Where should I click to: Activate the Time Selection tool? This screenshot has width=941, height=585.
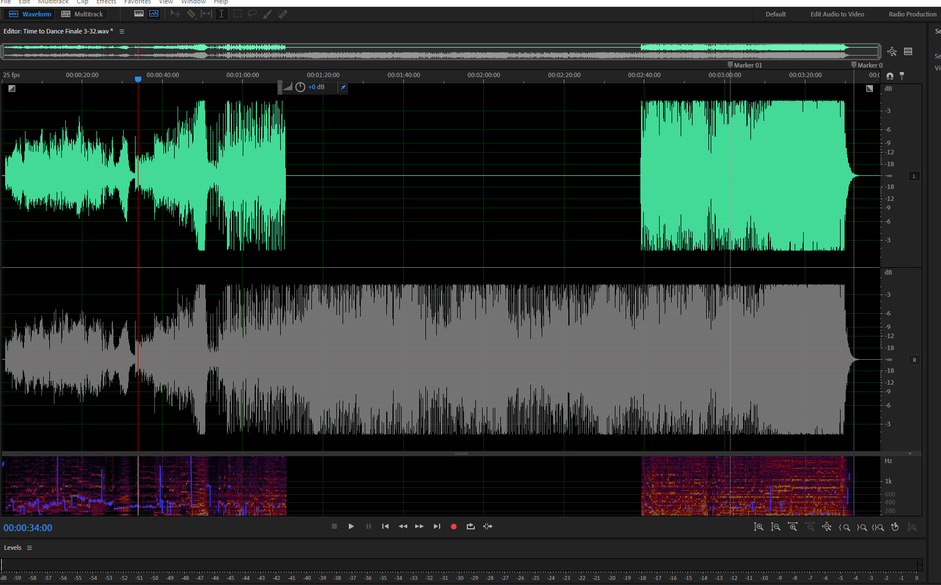pyautogui.click(x=221, y=14)
